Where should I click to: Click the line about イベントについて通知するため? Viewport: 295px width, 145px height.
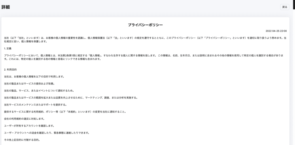coord(39,91)
